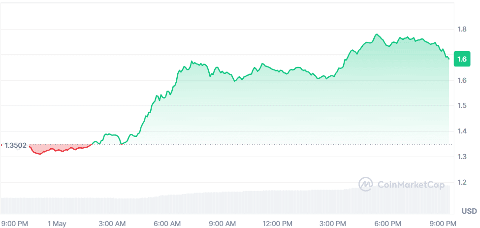Select the 1.3 price axis label

click(x=462, y=157)
